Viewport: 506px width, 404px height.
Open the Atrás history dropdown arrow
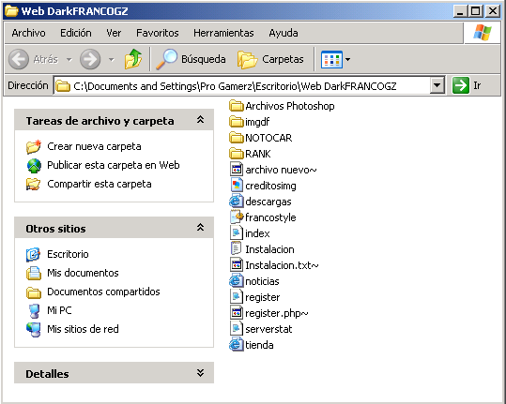69,60
